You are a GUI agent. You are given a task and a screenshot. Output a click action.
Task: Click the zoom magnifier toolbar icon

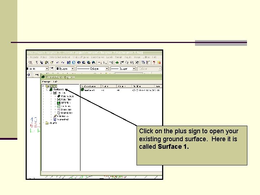pos(30,62)
